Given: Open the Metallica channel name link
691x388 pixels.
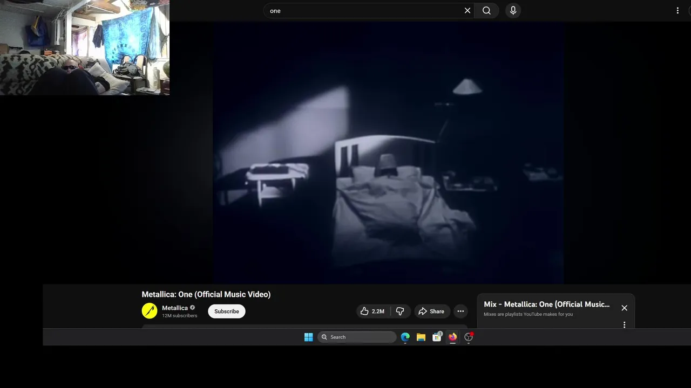Looking at the screenshot, I should (175, 308).
